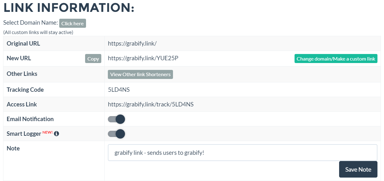The image size is (384, 181).
Task: Click the 'Select Domain Name' label
Action: click(30, 22)
